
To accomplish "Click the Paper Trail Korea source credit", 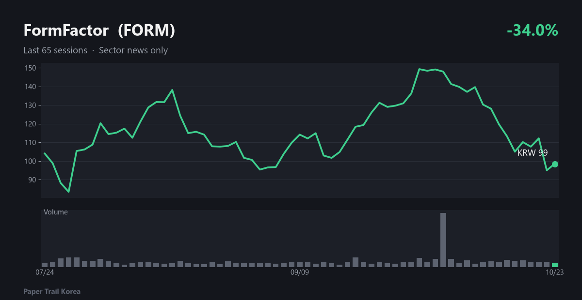I will pyautogui.click(x=52, y=291).
